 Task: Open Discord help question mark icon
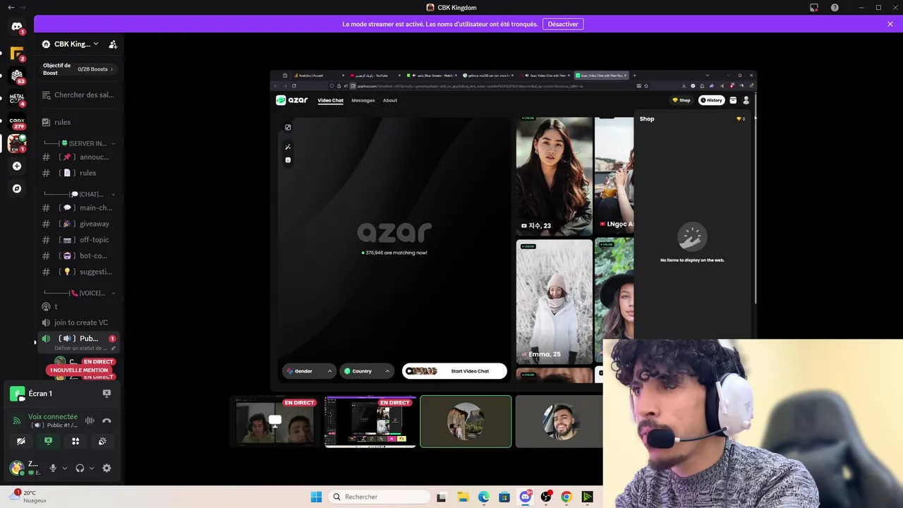tap(835, 8)
